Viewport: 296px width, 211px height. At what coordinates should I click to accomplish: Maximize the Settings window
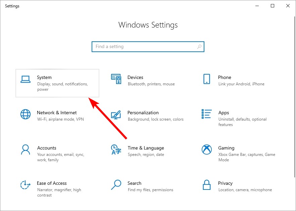click(x=273, y=6)
